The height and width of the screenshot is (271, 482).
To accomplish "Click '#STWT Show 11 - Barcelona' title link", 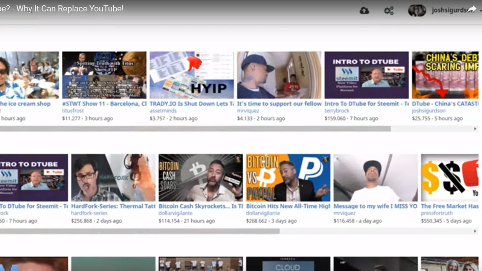I will (x=104, y=104).
